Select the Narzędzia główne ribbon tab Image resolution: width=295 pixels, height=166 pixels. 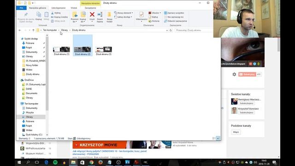pos(37,8)
